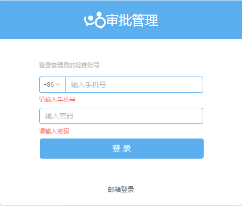Click the large round figure in logo
Image resolution: width=242 pixels, height=206 pixels.
click(x=100, y=20)
